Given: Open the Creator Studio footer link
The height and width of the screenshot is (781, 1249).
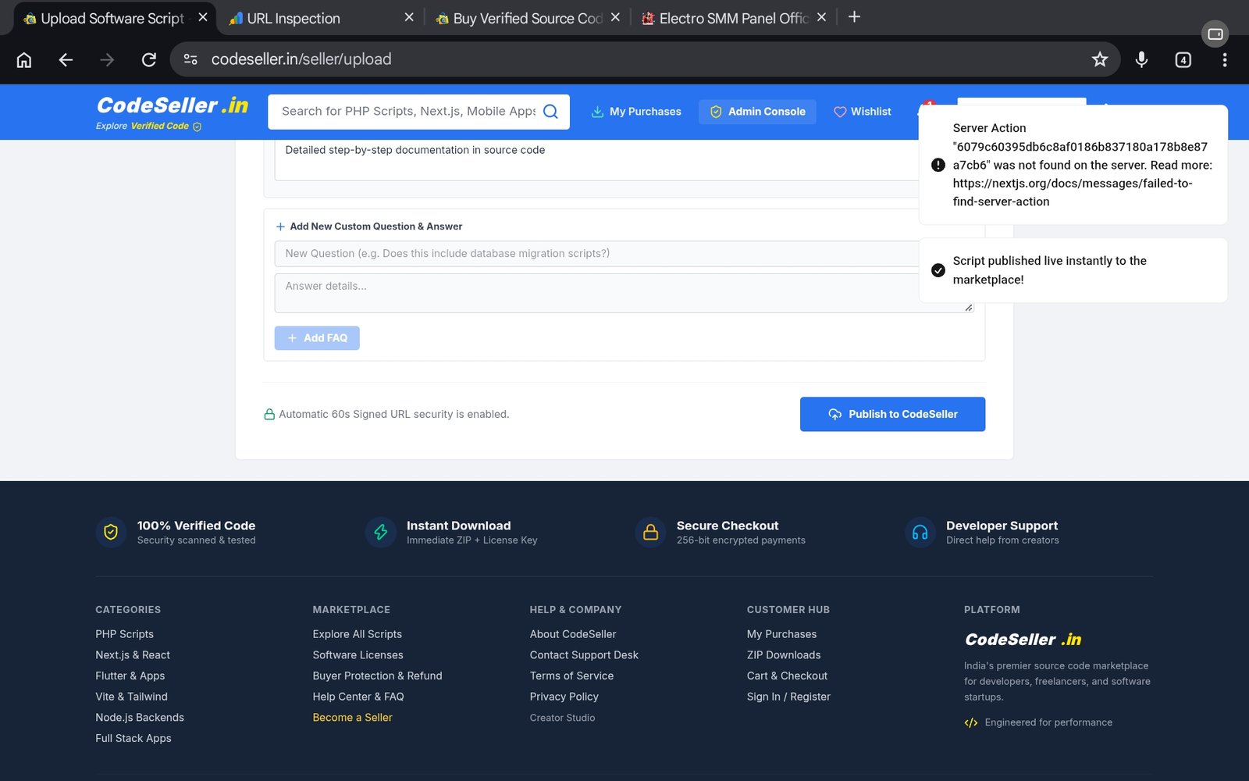Looking at the screenshot, I should coord(562,718).
